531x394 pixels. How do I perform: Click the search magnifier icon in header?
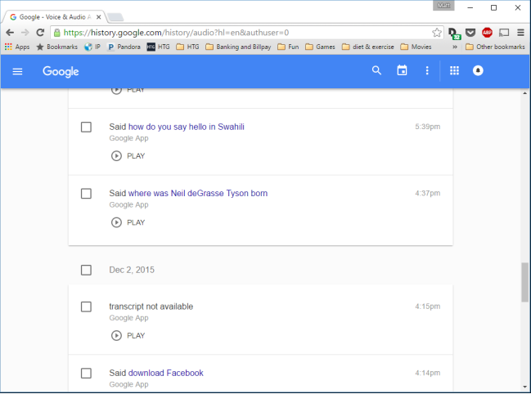pyautogui.click(x=376, y=71)
